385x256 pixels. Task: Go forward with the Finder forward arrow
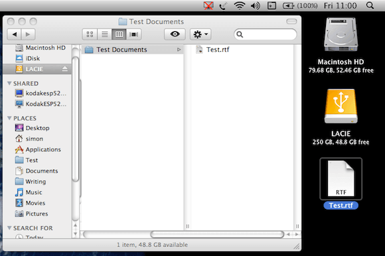tap(28, 34)
